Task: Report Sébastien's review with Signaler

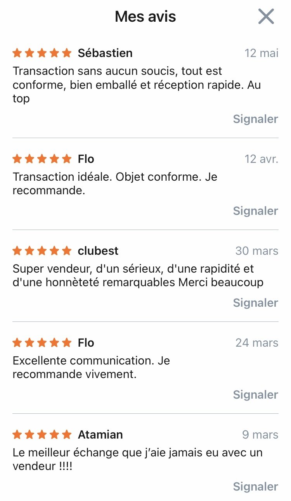Action: coord(255,119)
